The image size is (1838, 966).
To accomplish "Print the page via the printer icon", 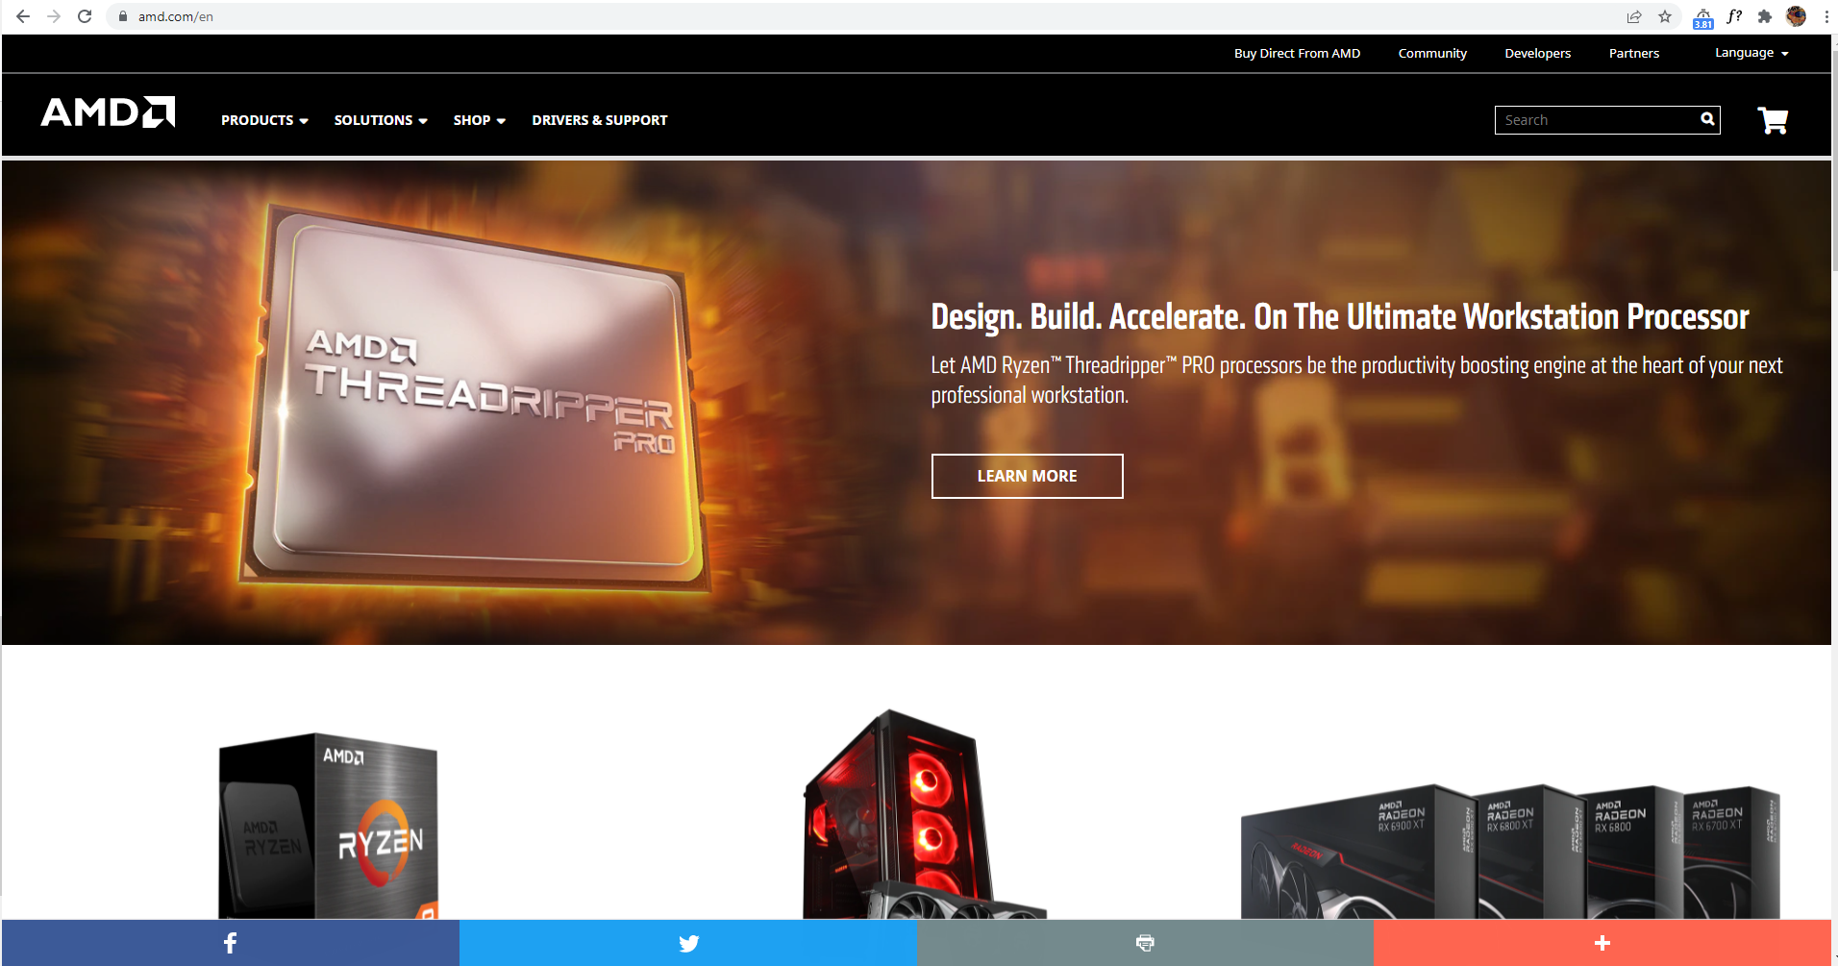I will pyautogui.click(x=1144, y=943).
